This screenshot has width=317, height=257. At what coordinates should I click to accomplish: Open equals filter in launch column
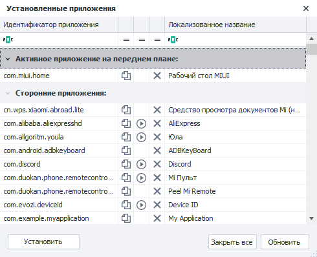142,40
